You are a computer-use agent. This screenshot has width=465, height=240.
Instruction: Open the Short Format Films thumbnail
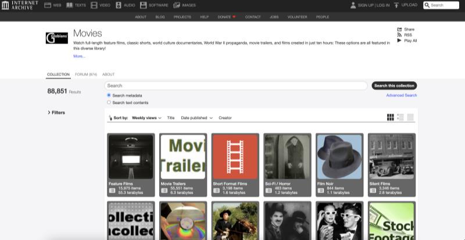(235, 157)
